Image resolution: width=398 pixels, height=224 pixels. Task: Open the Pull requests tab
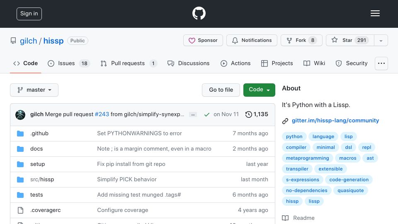[129, 63]
